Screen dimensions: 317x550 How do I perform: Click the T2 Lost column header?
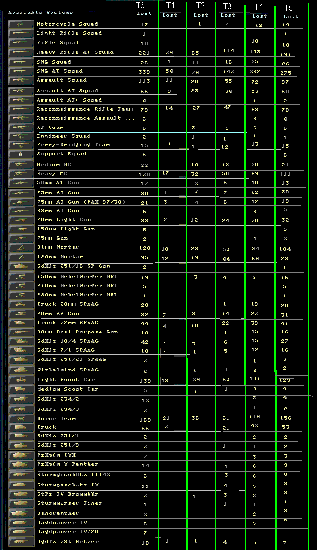click(201, 10)
